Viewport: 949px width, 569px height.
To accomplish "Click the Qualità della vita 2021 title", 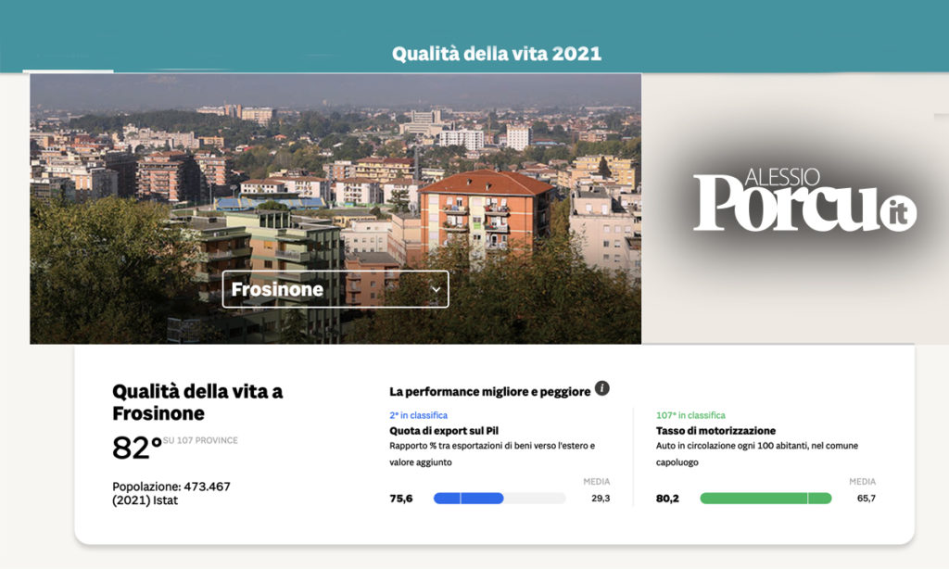I will coord(497,54).
